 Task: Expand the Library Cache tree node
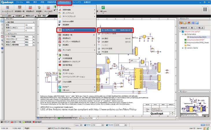(183, 48)
